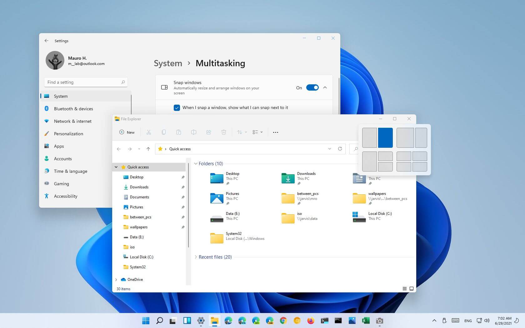Expand the Recent files section
The height and width of the screenshot is (328, 525).
(196, 257)
